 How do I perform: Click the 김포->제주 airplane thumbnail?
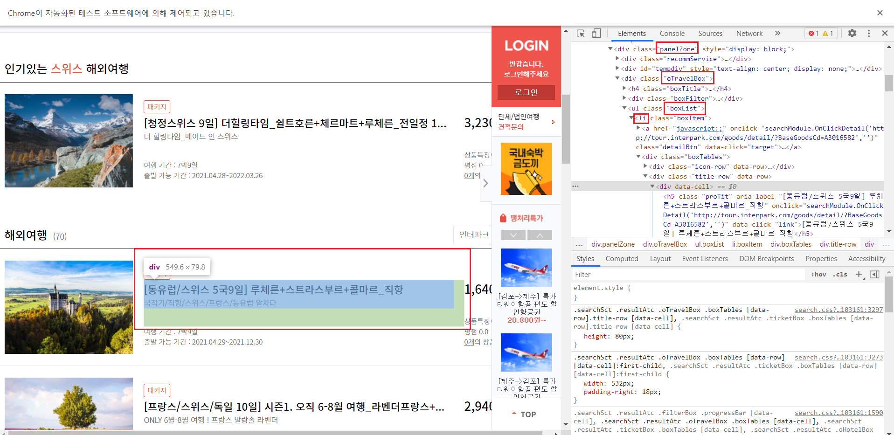[526, 268]
